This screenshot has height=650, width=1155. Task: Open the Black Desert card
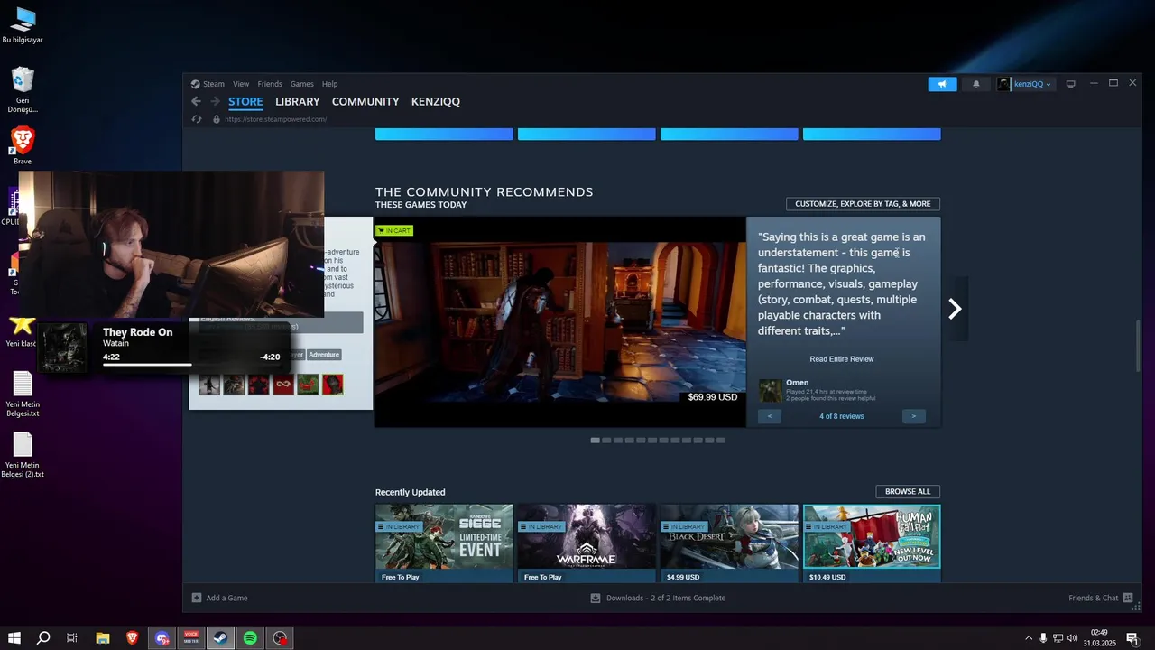tap(729, 543)
